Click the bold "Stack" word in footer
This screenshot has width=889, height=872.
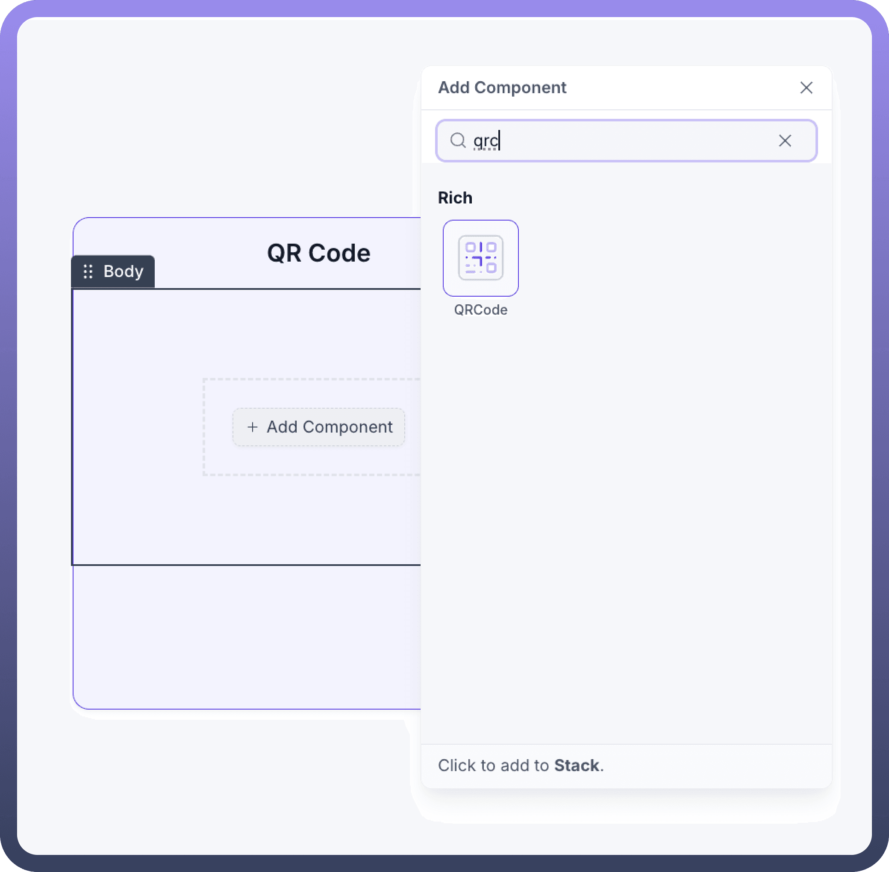(576, 765)
